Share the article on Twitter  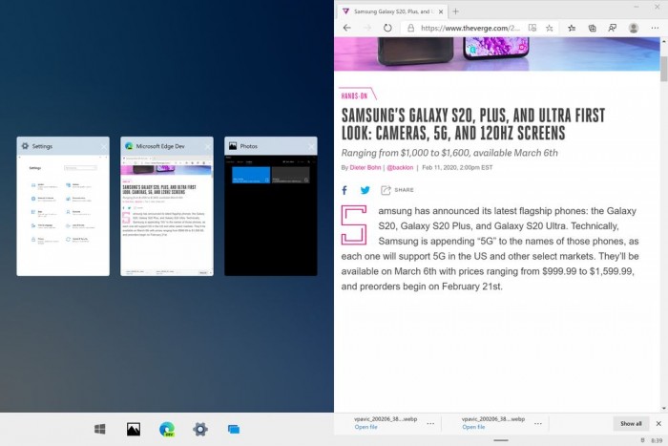click(365, 190)
